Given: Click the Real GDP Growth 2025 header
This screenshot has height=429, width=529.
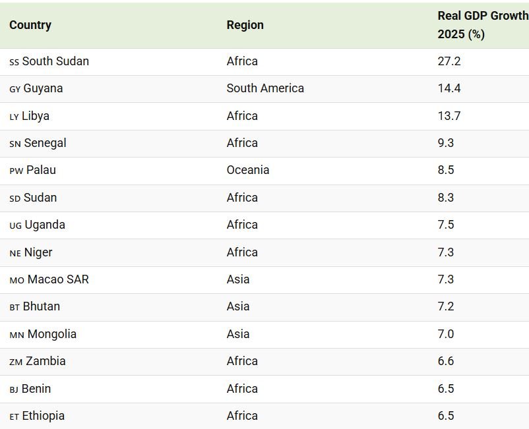Looking at the screenshot, I should (x=483, y=25).
